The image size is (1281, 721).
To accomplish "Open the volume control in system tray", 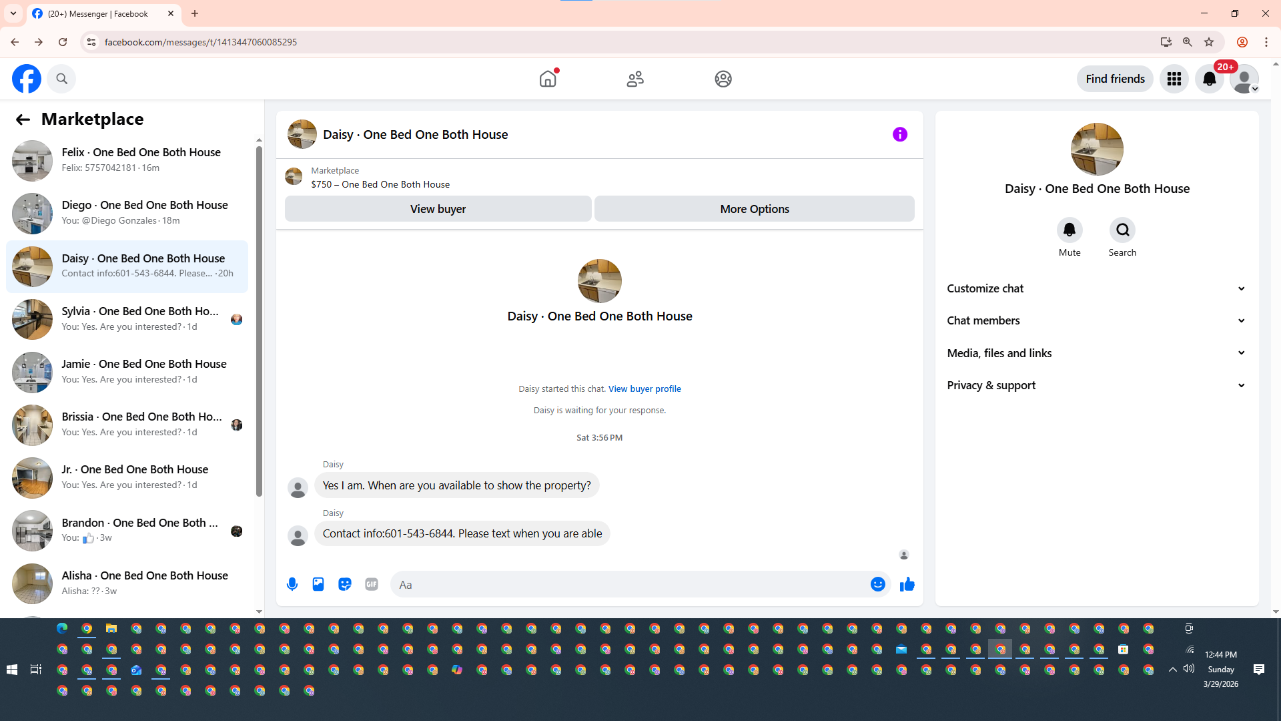I will tap(1189, 669).
